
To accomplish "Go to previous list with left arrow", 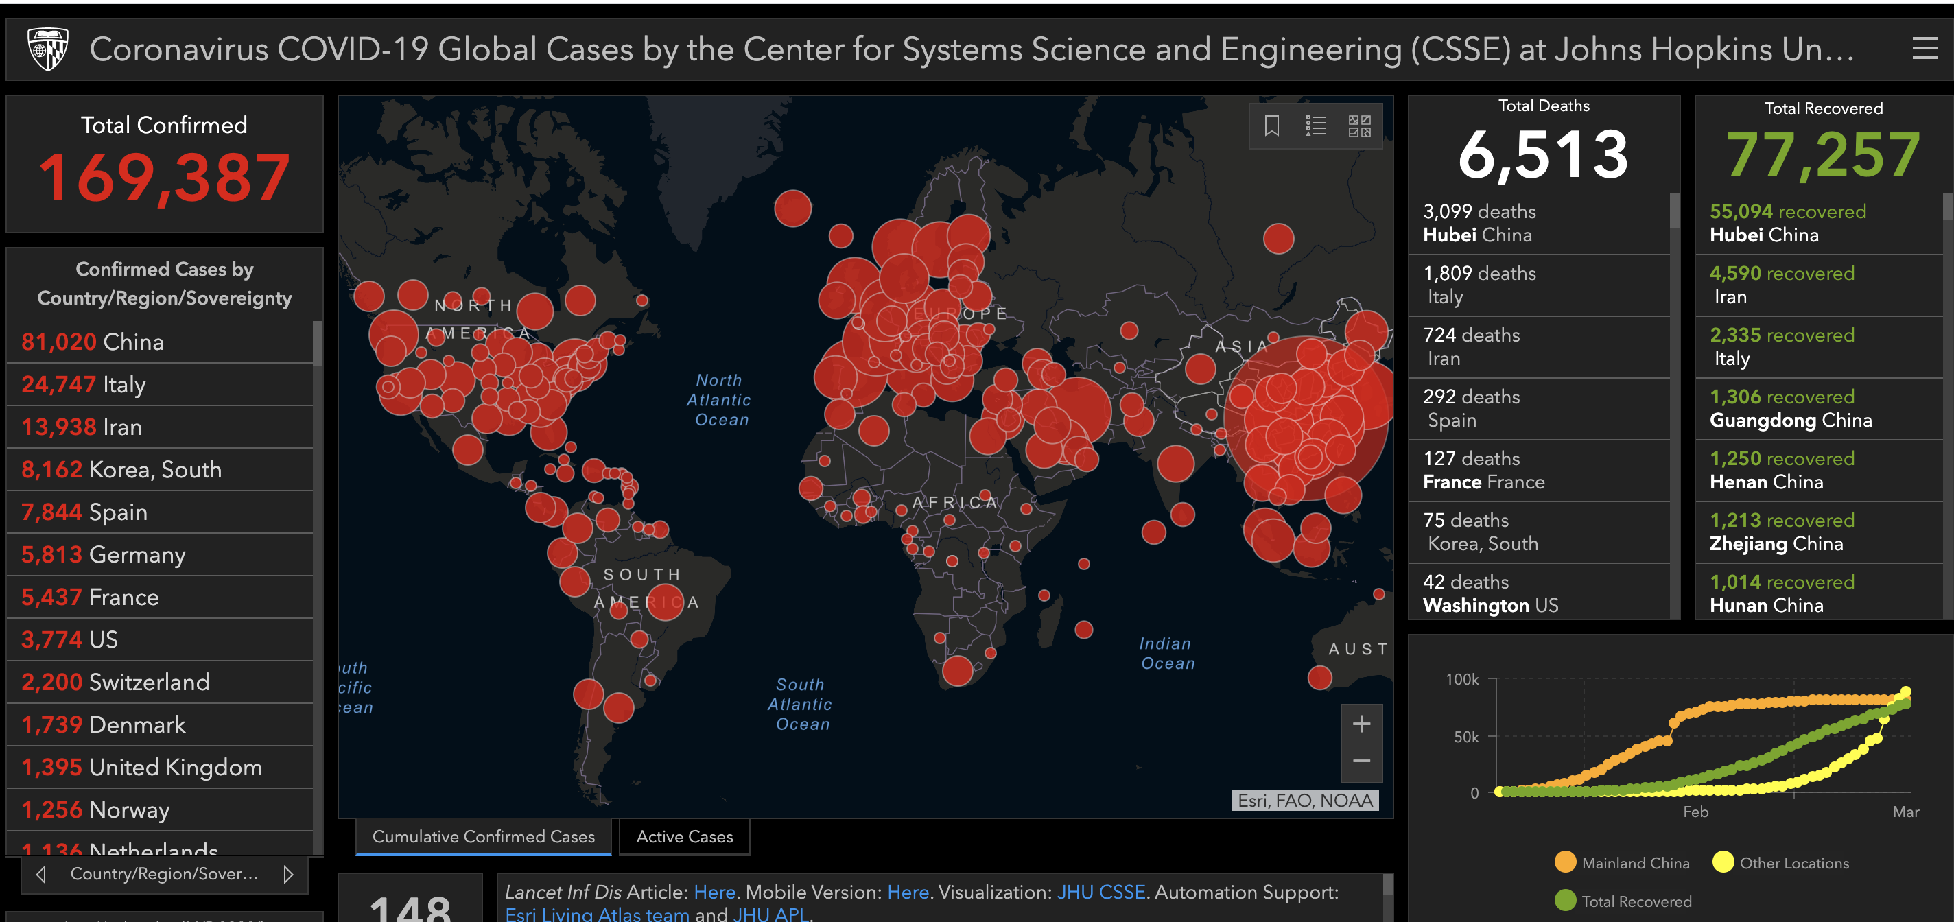I will click(42, 874).
